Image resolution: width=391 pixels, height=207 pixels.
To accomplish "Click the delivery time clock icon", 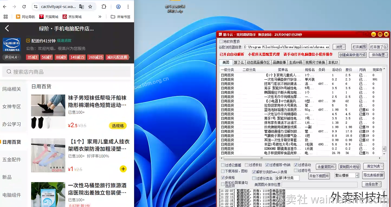I will 28,41.
